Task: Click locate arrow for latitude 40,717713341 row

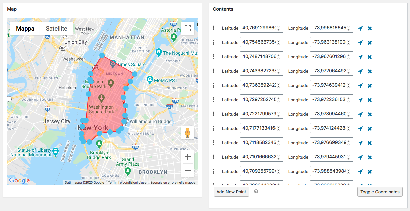Action: click(360, 129)
